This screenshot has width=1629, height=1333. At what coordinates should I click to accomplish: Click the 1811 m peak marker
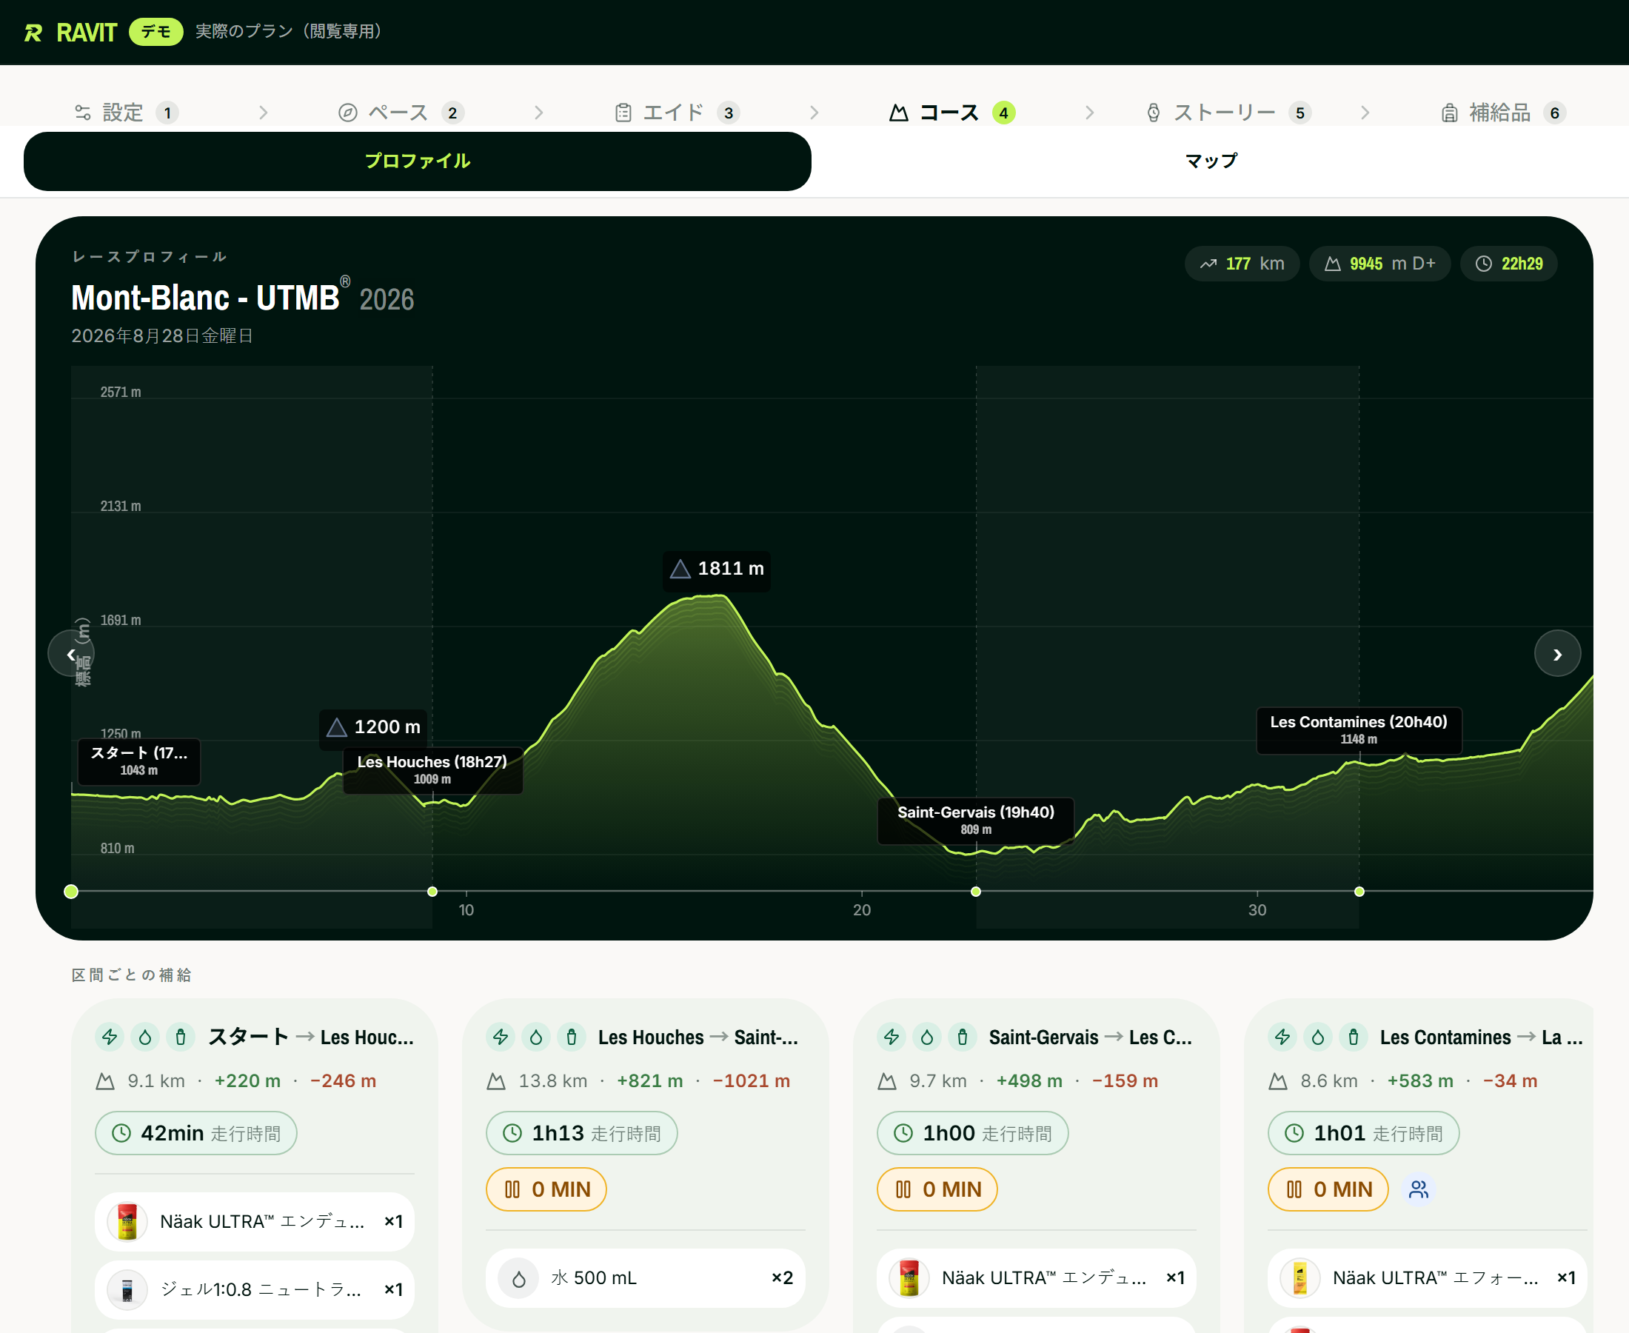[717, 569]
